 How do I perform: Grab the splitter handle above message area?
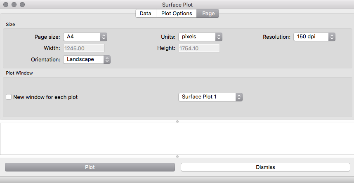(x=177, y=121)
